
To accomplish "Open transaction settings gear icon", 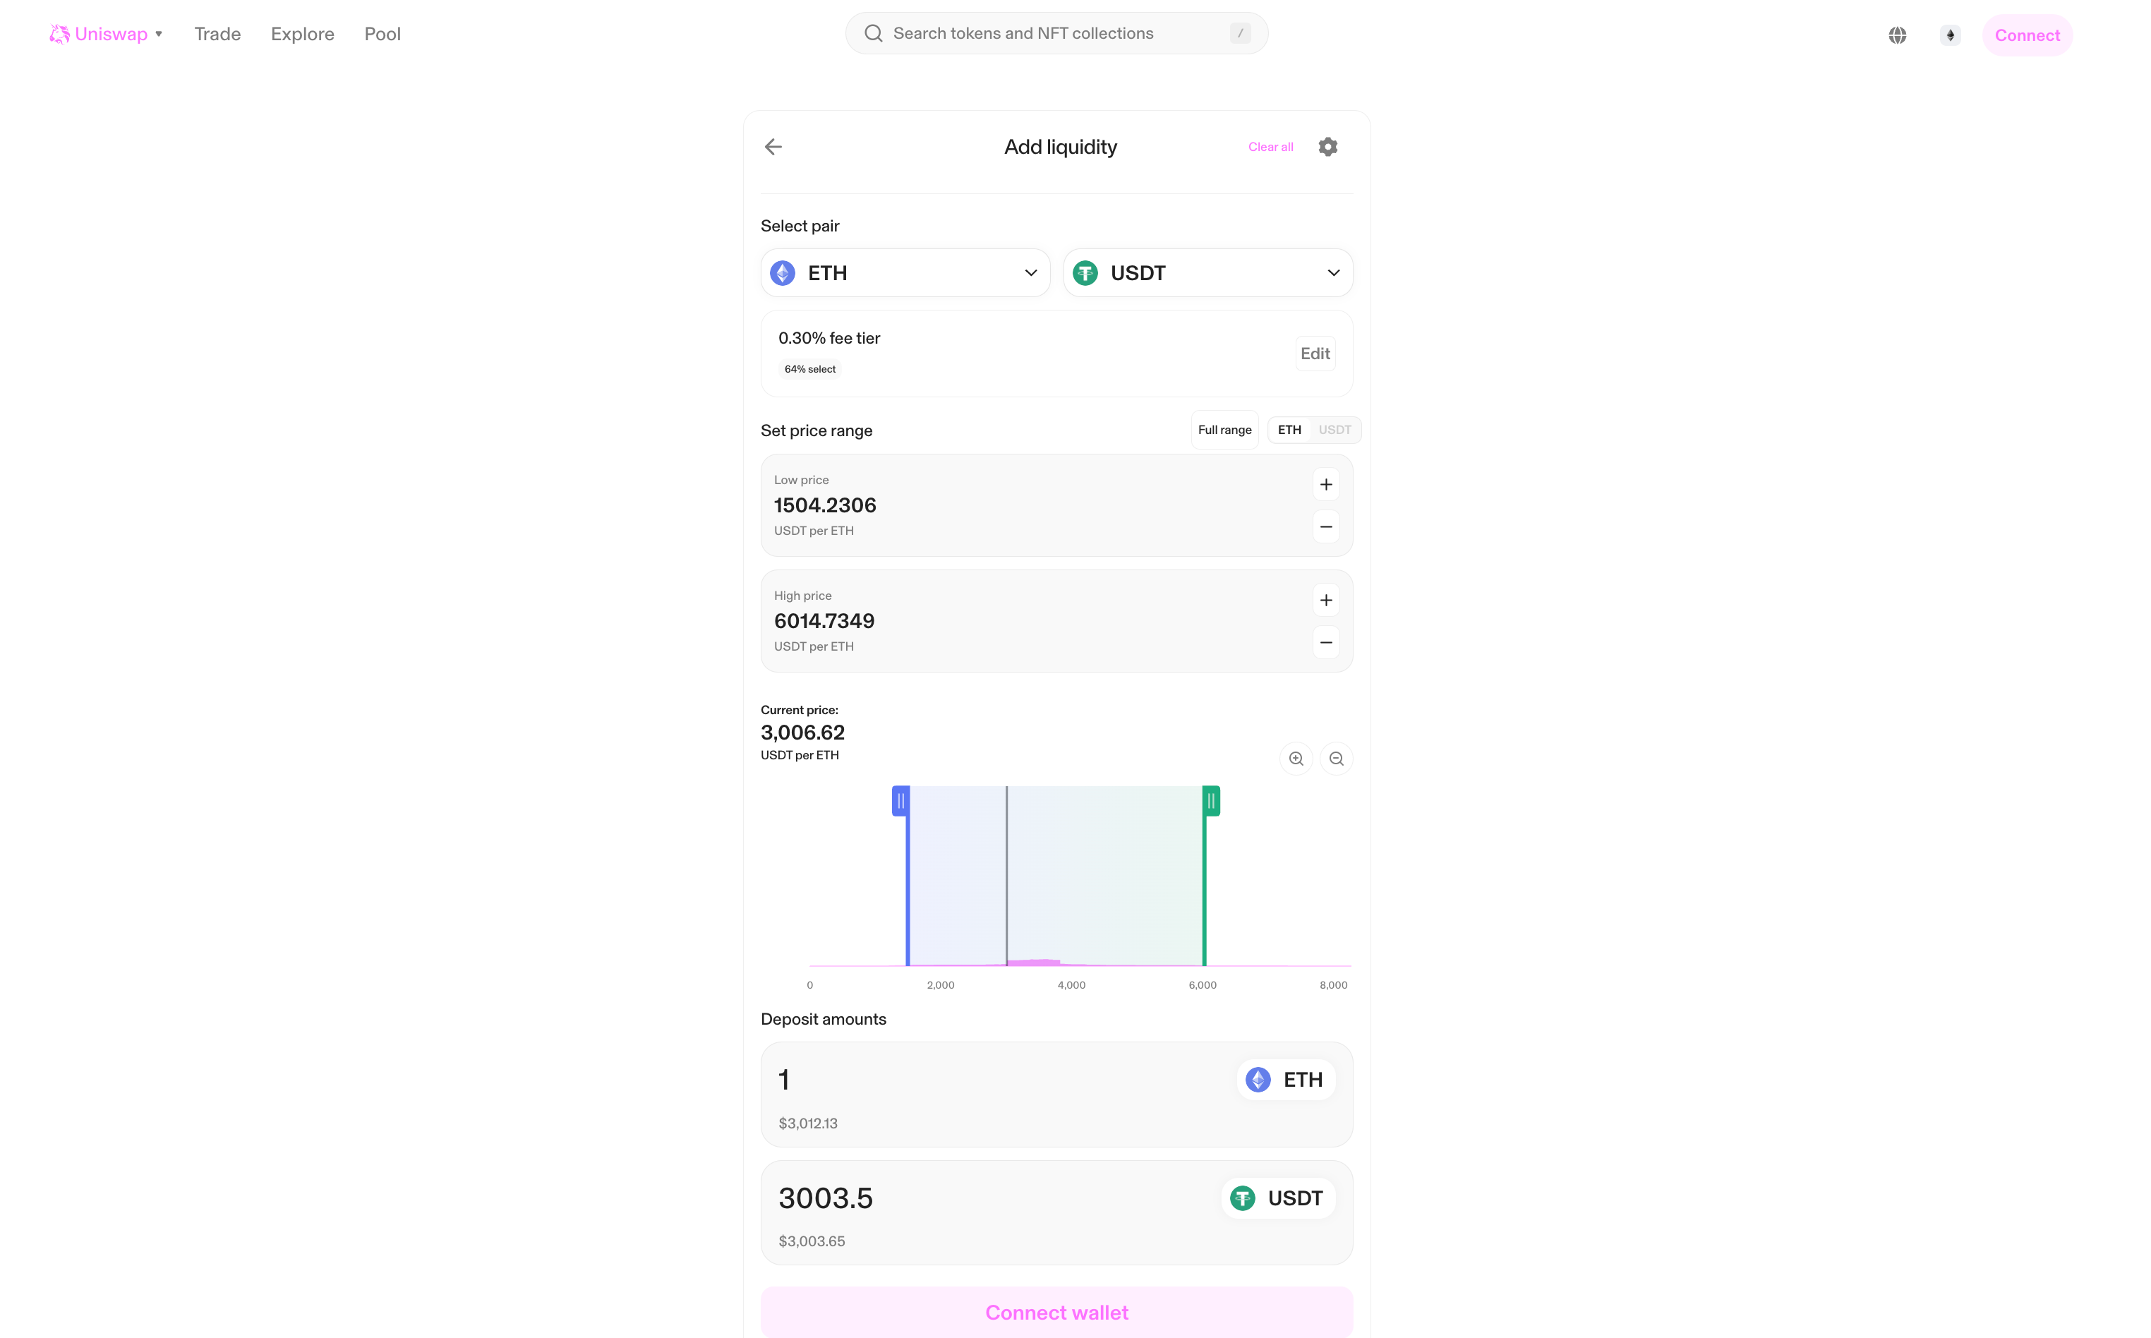I will click(x=1327, y=147).
